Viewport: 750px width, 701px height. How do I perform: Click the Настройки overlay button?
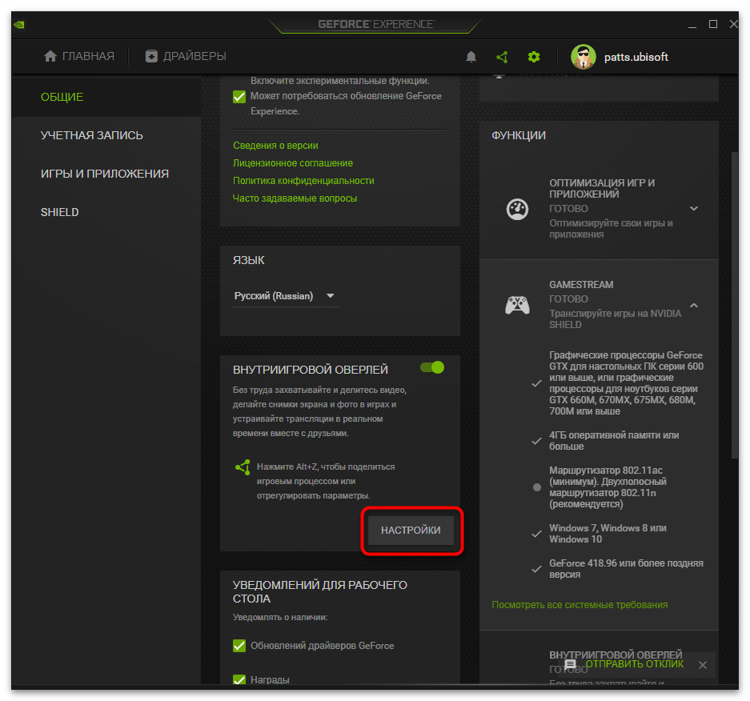pos(411,531)
